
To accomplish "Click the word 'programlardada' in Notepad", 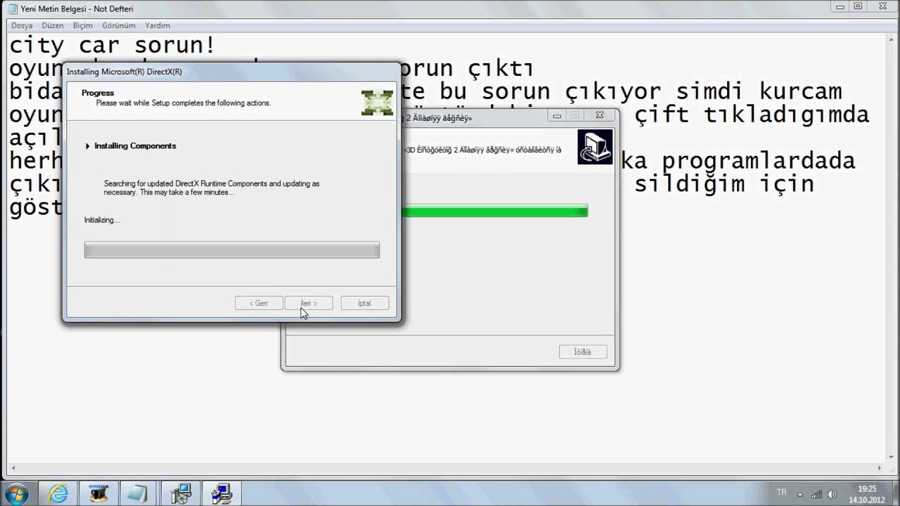I will pyautogui.click(x=758, y=161).
